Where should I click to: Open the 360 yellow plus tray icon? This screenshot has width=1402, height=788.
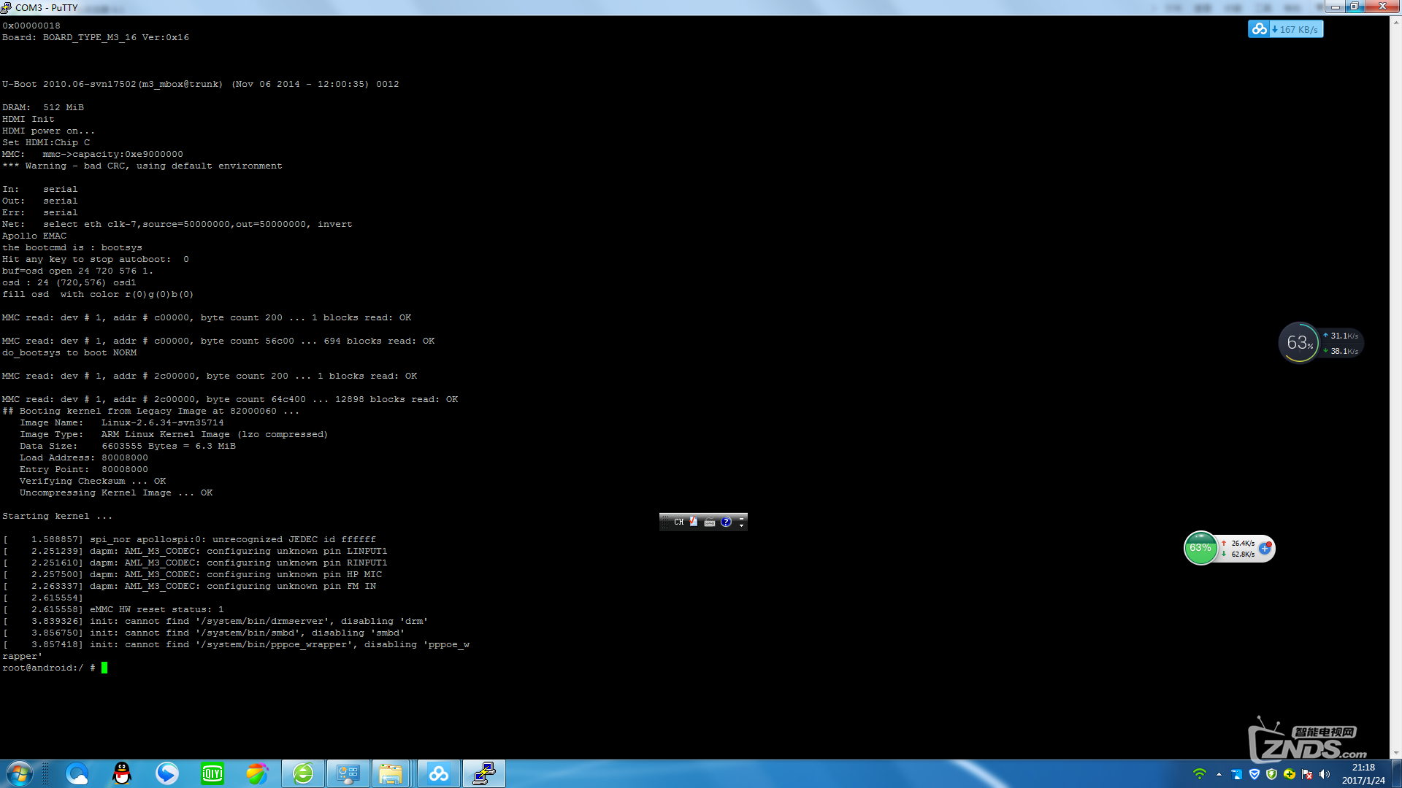1290,774
